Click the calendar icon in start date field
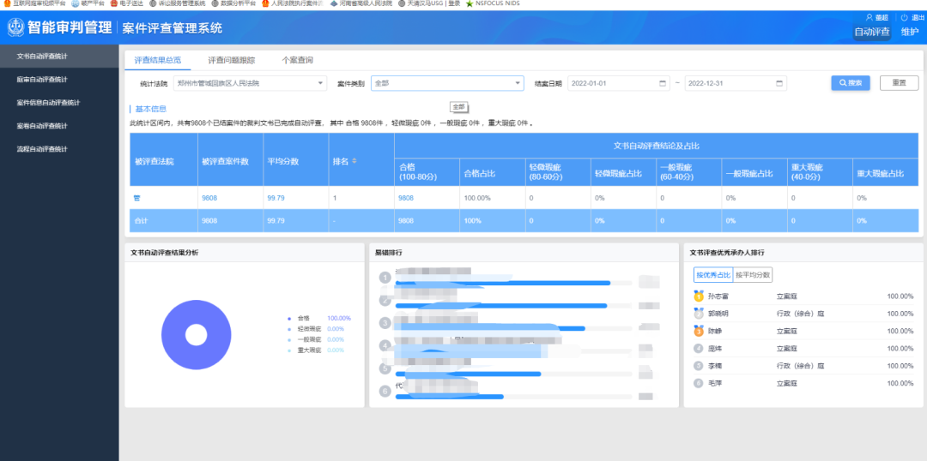927x461 pixels. [662, 83]
